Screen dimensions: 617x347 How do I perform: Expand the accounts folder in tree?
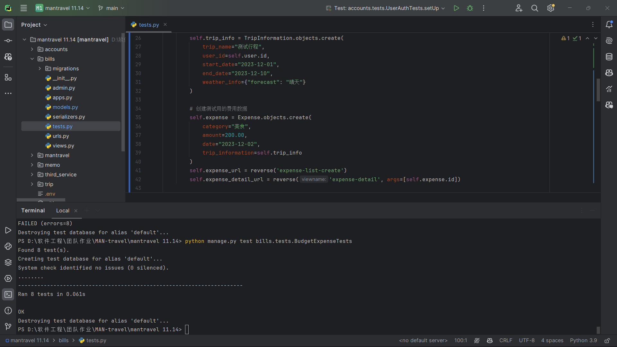coord(32,49)
